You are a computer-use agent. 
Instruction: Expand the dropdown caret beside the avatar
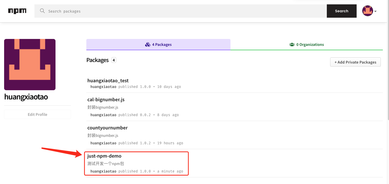click(375, 11)
